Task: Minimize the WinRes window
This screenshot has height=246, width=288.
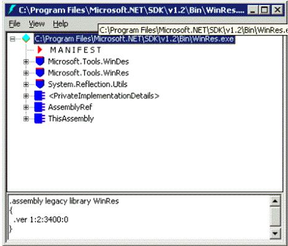Action: [253, 10]
